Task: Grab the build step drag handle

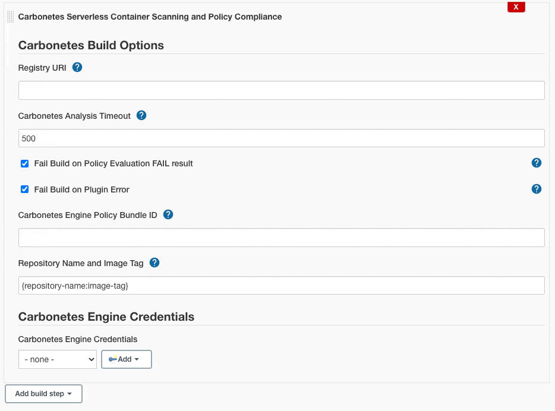Action: [x=11, y=17]
